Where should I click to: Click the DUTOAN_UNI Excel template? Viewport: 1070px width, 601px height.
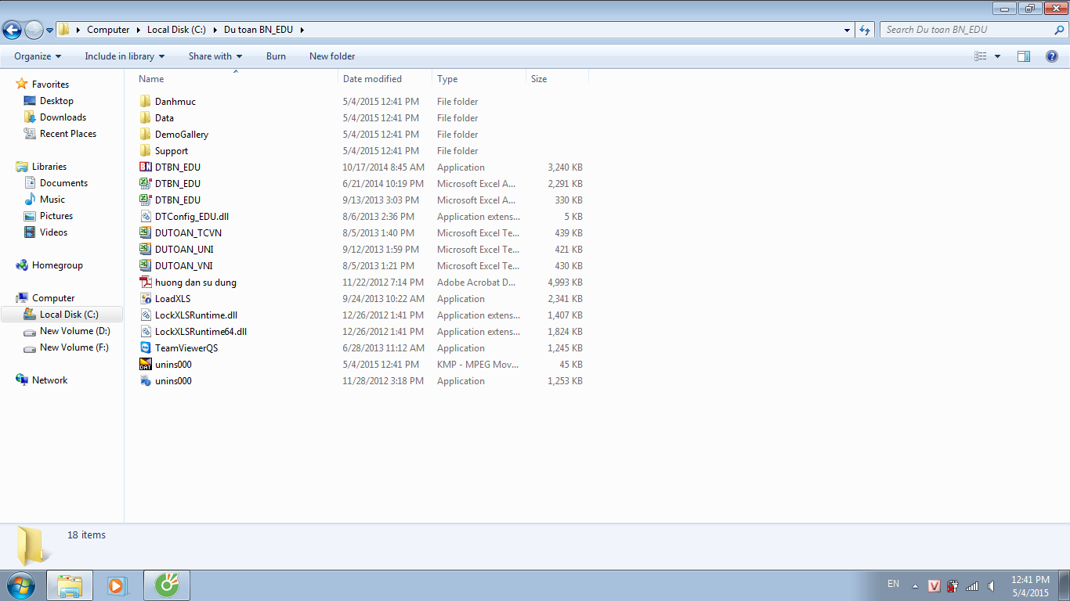pyautogui.click(x=183, y=250)
